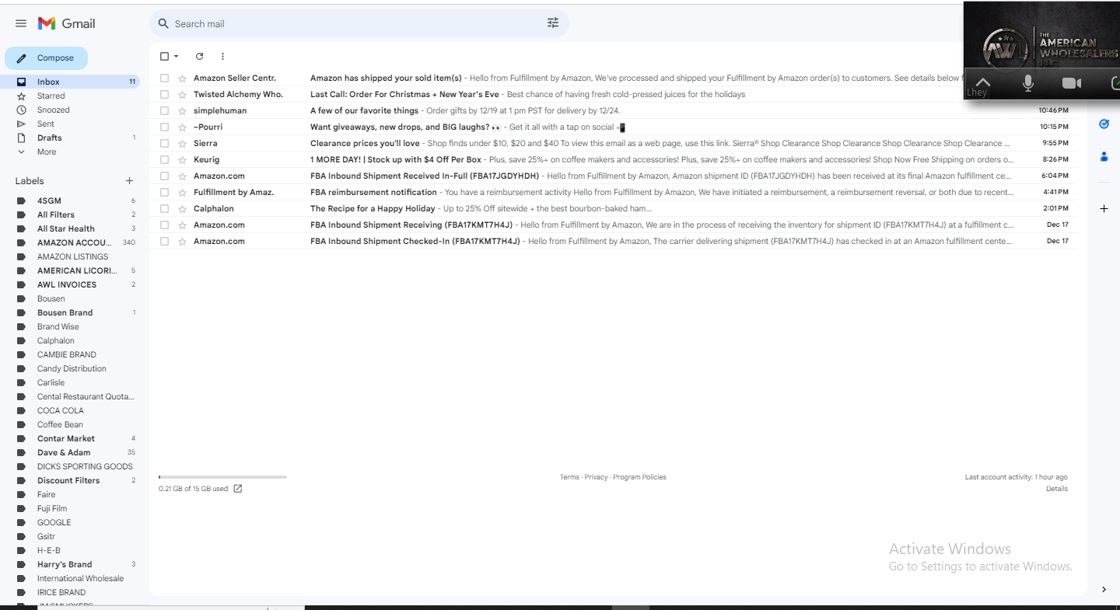Star the Keurig email
This screenshot has height=610, width=1120.
pyautogui.click(x=182, y=159)
